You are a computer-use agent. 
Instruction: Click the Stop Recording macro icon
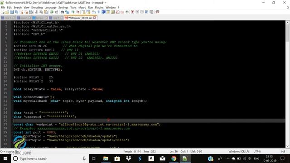coord(137,12)
